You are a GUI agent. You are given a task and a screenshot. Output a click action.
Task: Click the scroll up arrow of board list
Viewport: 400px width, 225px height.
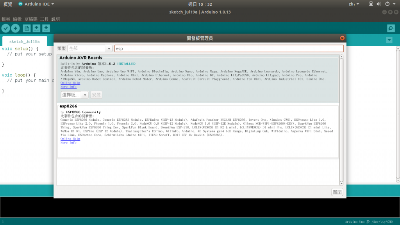341,56
